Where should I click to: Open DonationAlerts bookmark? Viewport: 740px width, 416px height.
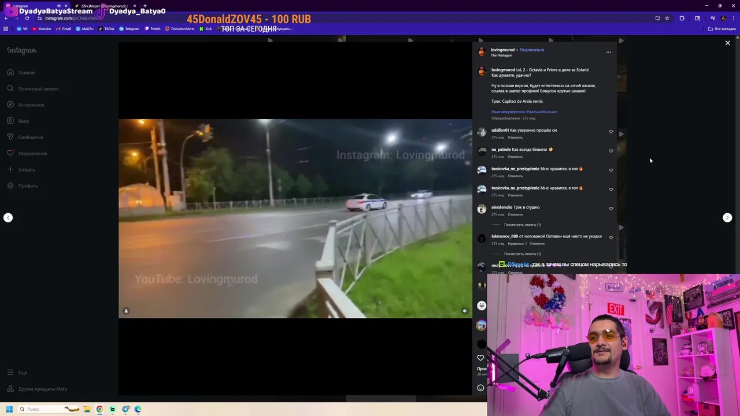180,28
